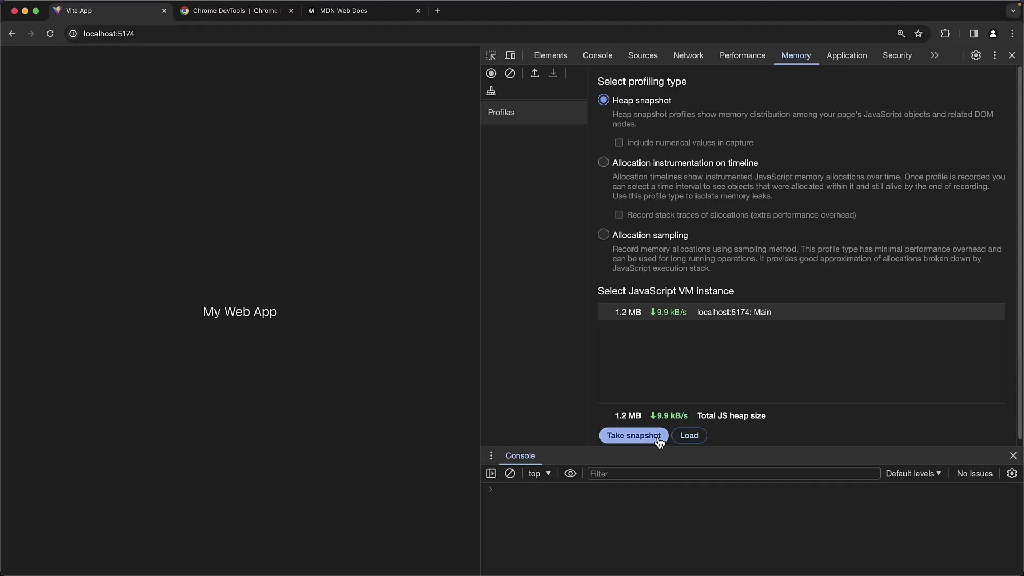The image size is (1024, 576).
Task: Close the Console drawer
Action: (x=1013, y=455)
